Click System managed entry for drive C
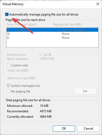 click(74, 30)
